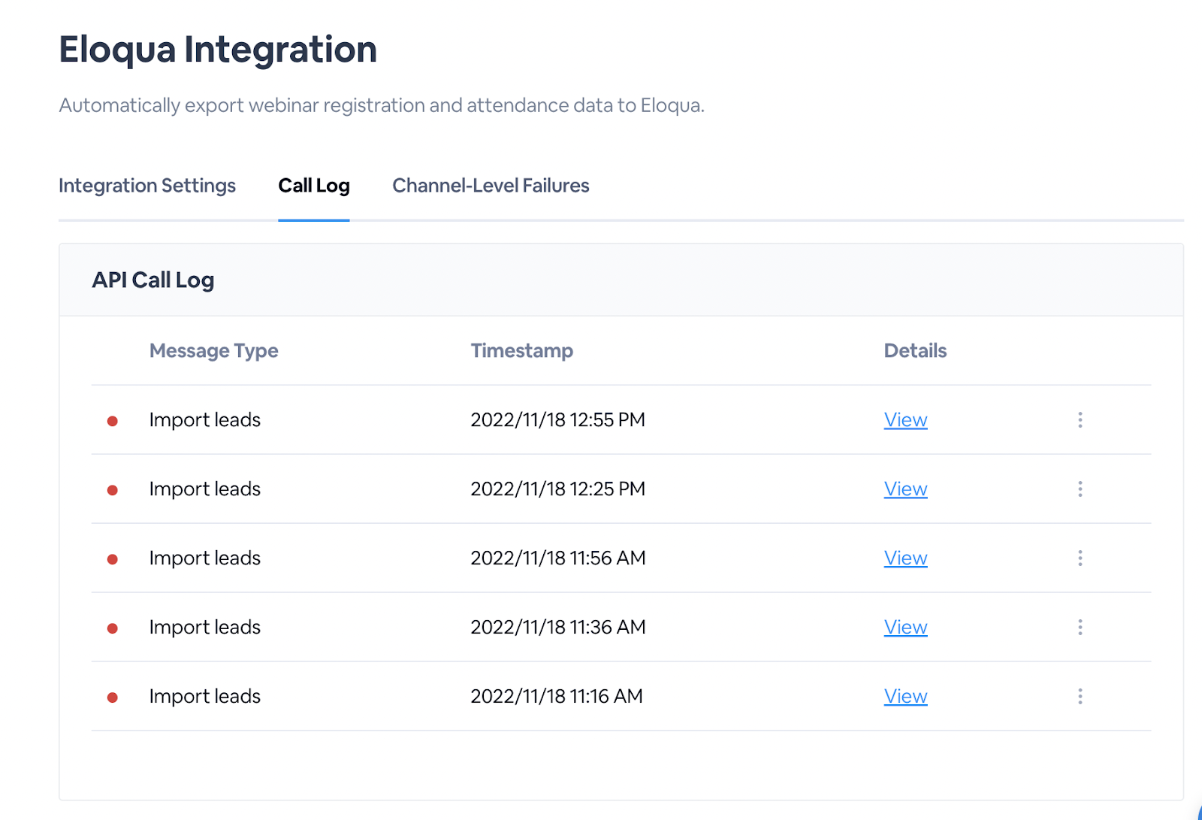
Task: Click red status dot for 12:55 PM entry
Action: coord(113,421)
